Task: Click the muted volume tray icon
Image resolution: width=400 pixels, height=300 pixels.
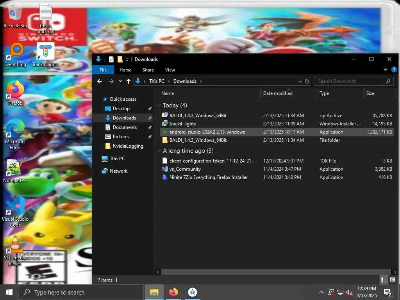Action: click(x=350, y=292)
